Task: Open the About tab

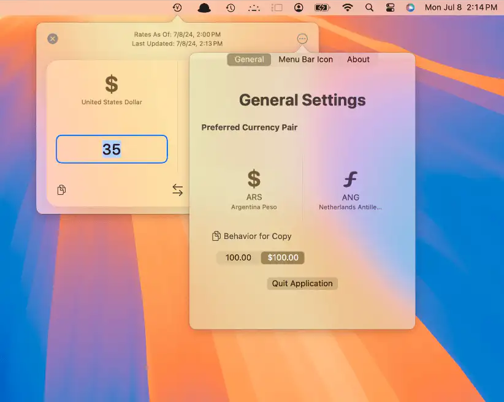Action: tap(358, 59)
